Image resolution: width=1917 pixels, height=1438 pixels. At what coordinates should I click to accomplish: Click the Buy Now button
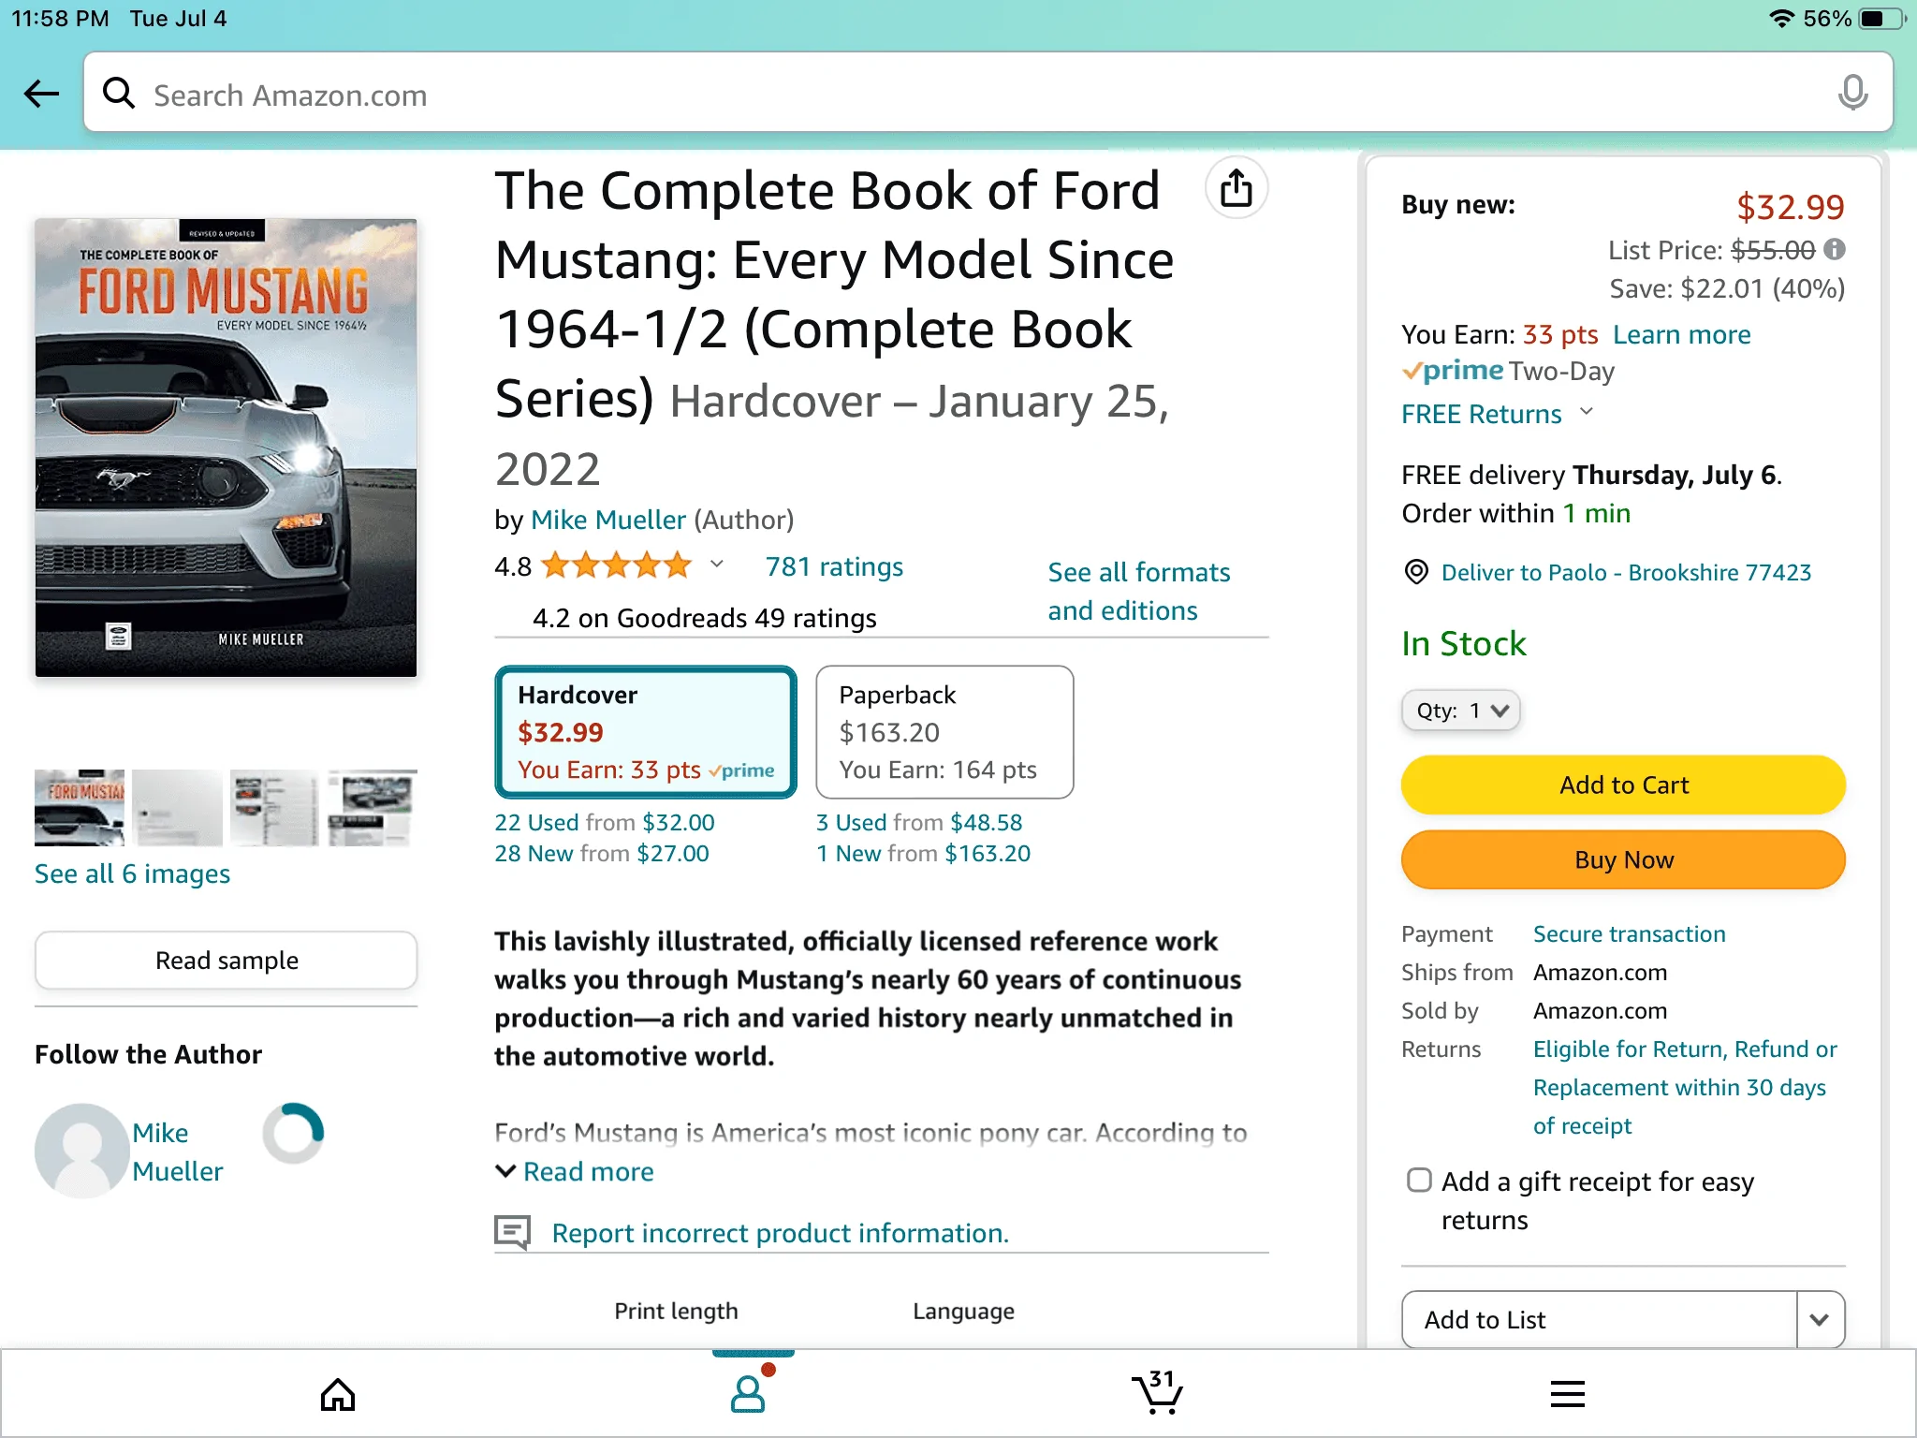tap(1623, 859)
